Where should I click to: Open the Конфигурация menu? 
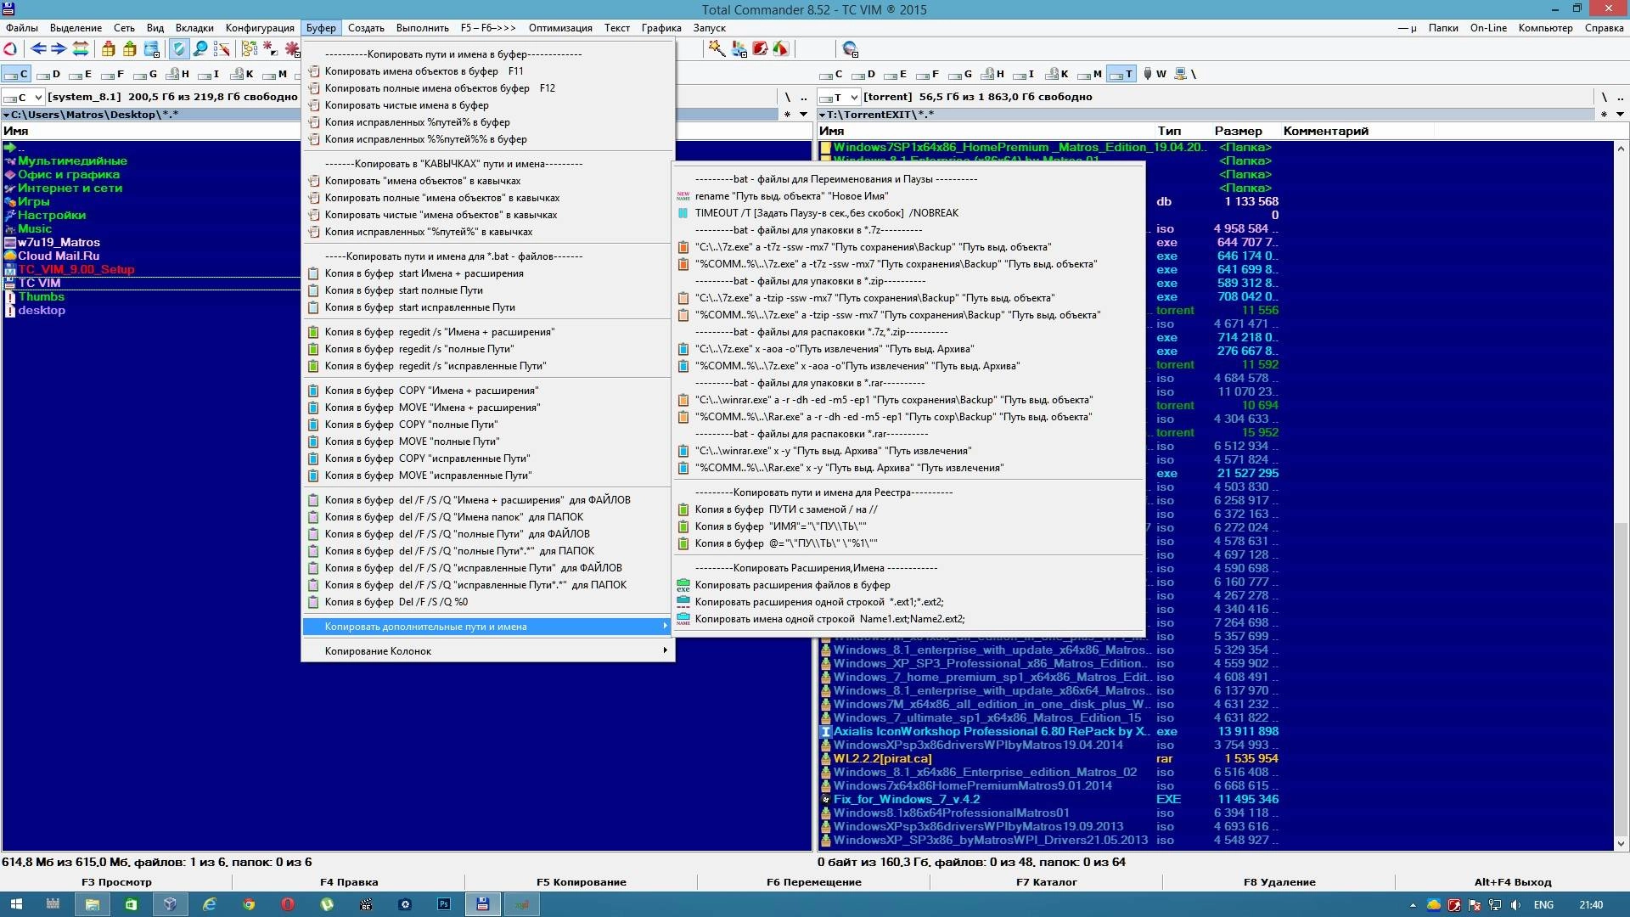(x=260, y=28)
